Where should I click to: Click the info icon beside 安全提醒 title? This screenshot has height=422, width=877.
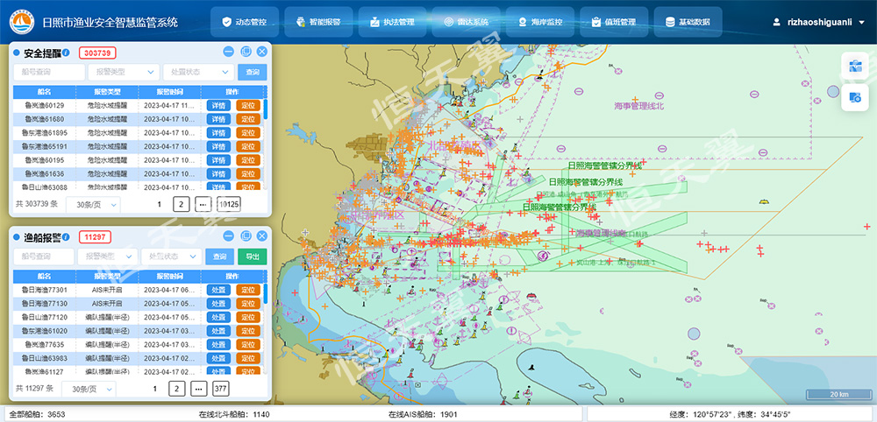coord(67,53)
